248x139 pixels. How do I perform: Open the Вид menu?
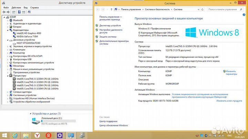point(25,8)
